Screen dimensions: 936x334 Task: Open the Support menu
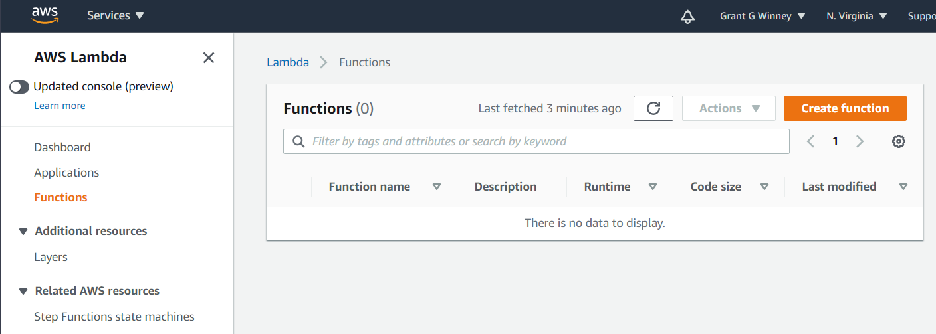pos(922,16)
